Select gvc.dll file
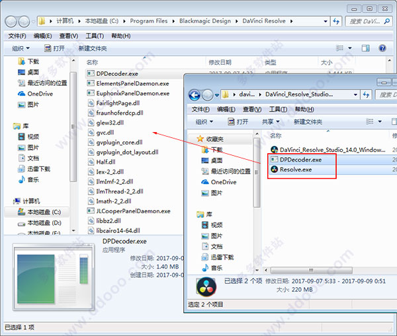Image resolution: width=397 pixels, height=336 pixels. [101, 133]
